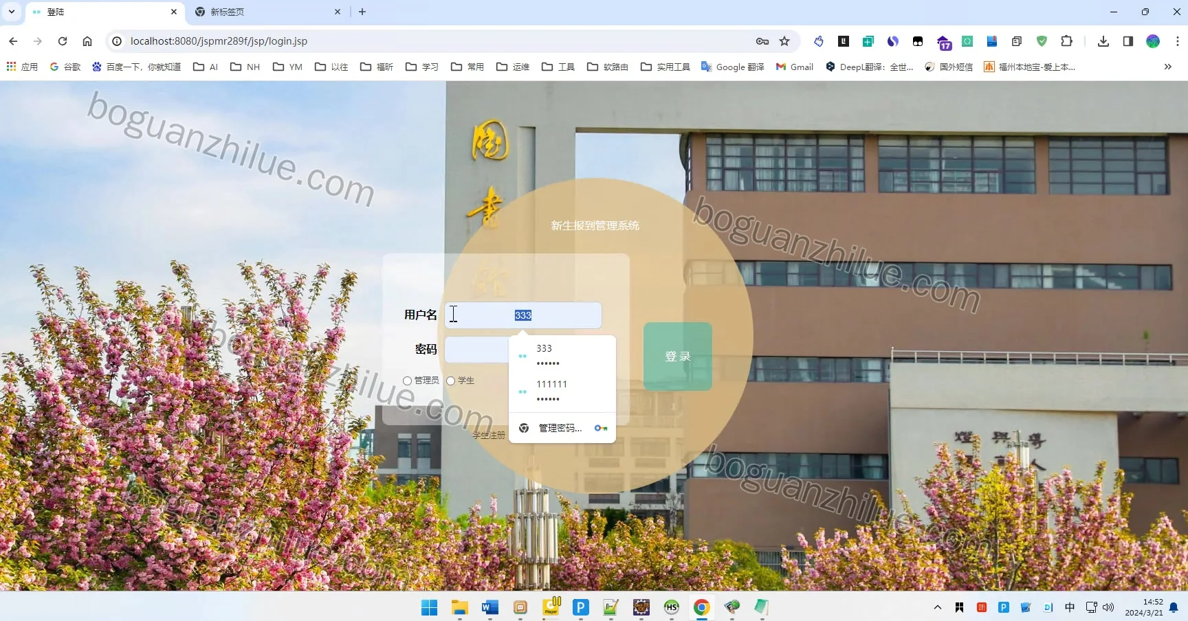Bookmark this page with star icon
Screen dimensions: 1188x621
point(784,41)
